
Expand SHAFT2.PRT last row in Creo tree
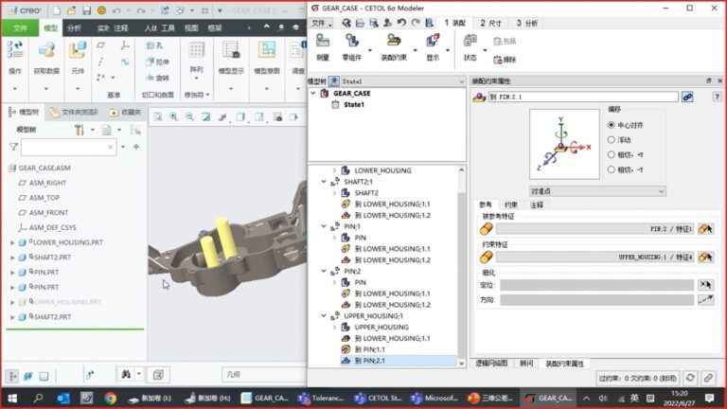point(12,317)
